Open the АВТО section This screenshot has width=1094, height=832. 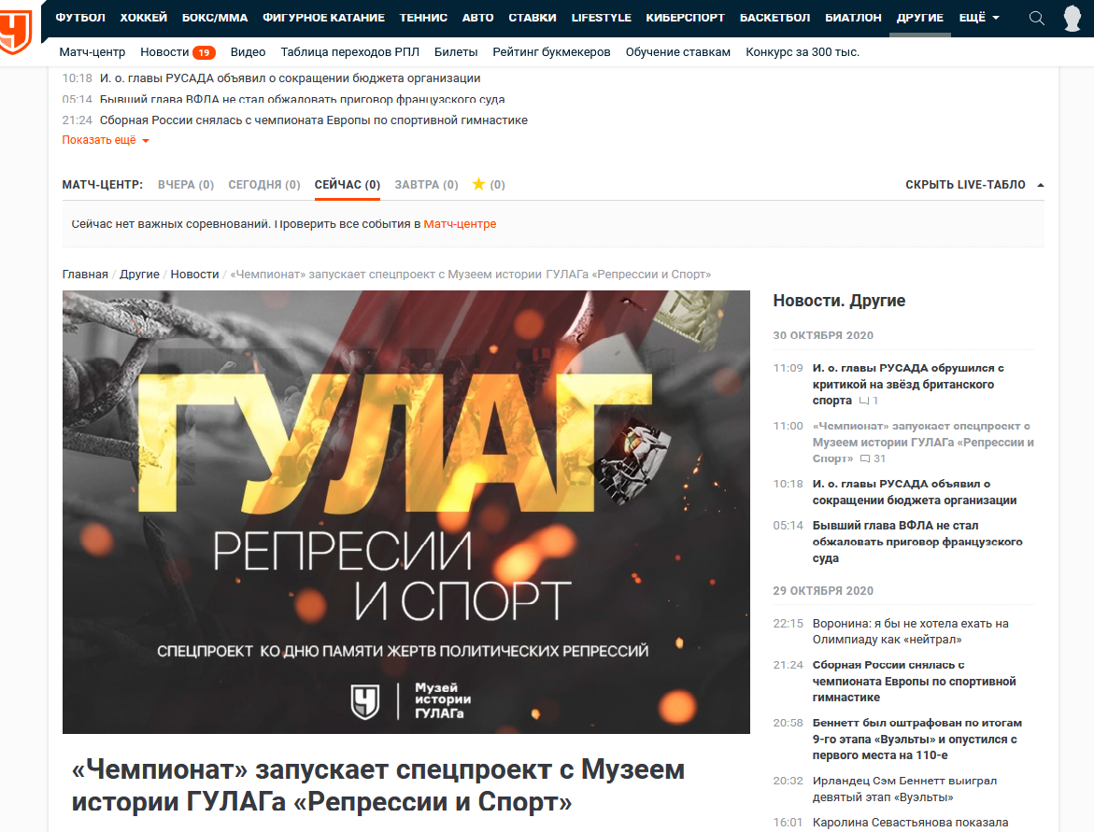coord(478,18)
